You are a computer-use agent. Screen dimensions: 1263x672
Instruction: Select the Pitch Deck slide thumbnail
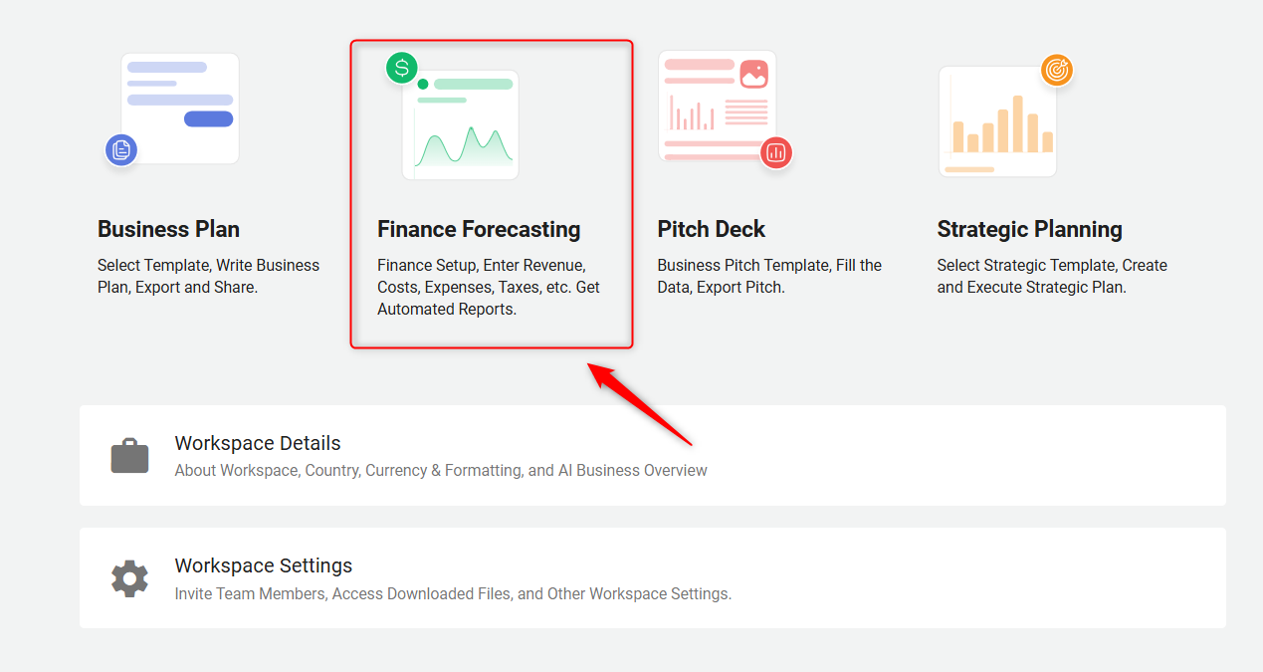718,106
